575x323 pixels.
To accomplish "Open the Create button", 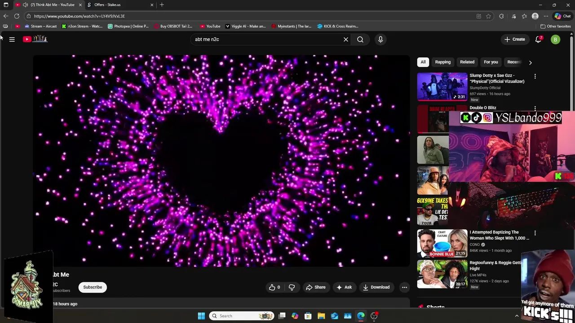I will point(514,39).
